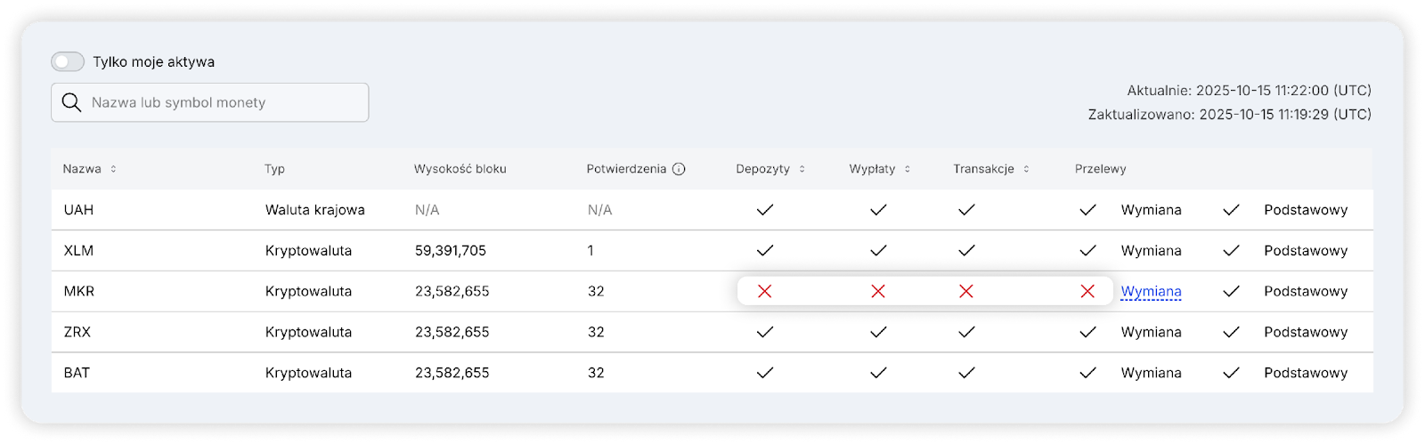Click the BAT Transakcje checkmark
Viewport: 1425px width, 444px height.
coord(966,373)
